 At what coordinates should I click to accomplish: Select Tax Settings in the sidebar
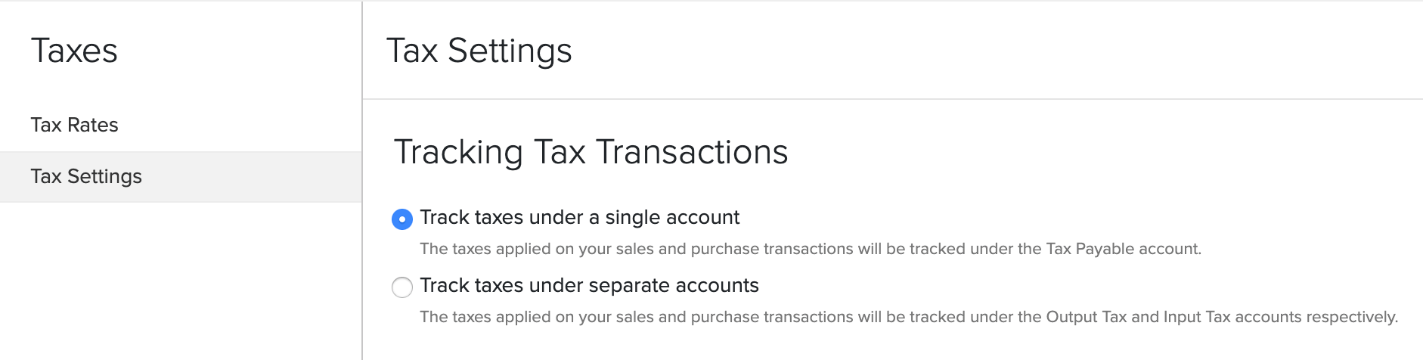pyautogui.click(x=86, y=176)
